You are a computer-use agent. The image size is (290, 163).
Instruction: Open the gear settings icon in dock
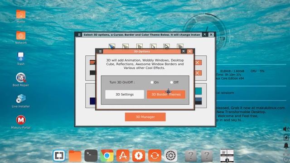click(x=170, y=156)
